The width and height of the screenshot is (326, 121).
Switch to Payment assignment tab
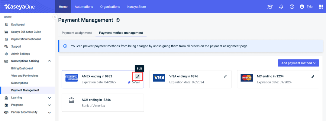tap(77, 33)
